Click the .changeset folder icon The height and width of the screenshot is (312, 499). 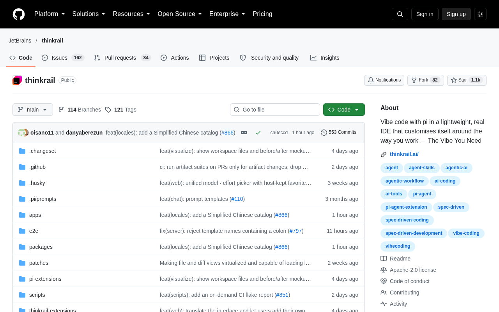(x=22, y=151)
